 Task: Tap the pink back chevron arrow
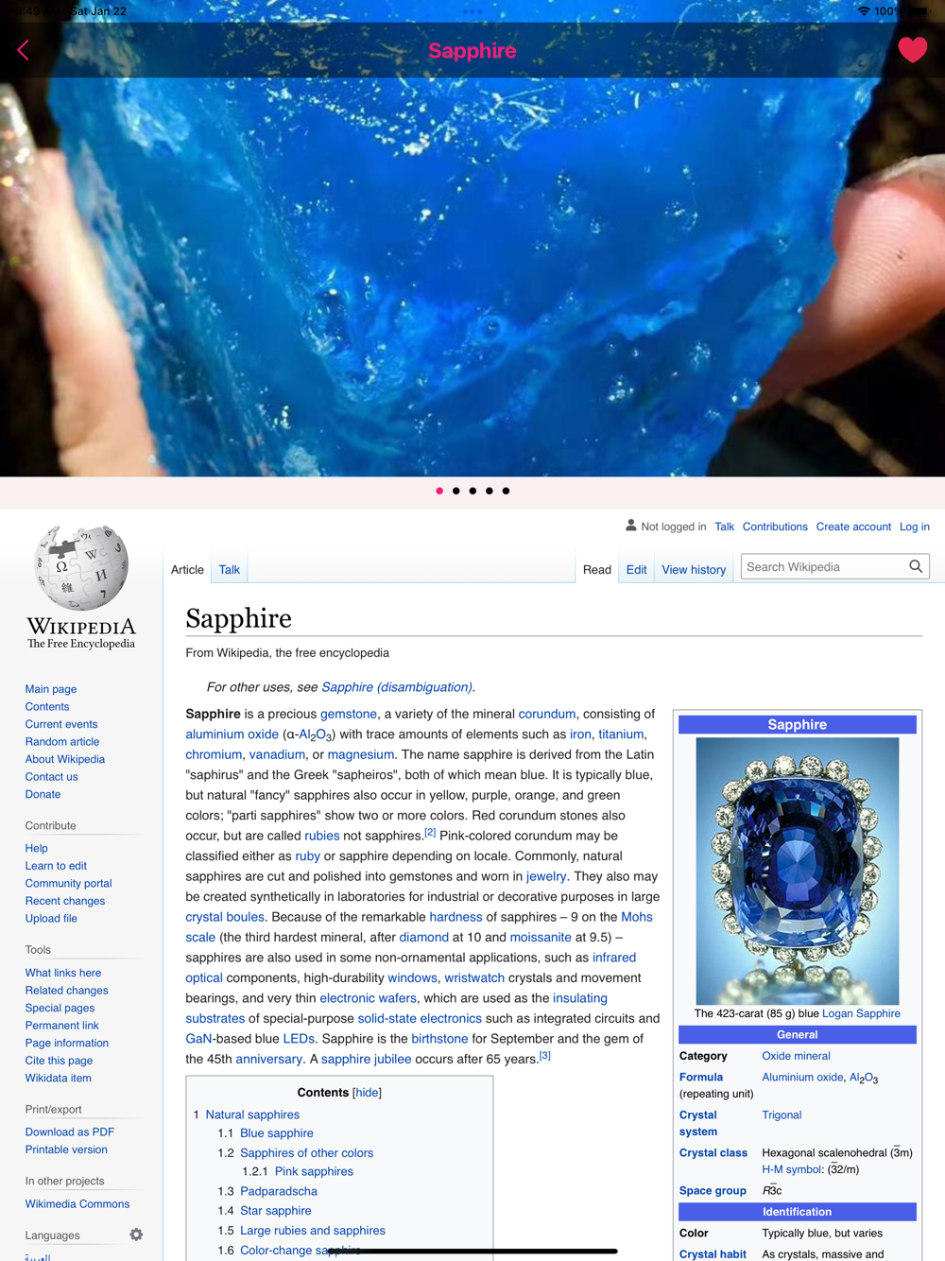[x=24, y=50]
